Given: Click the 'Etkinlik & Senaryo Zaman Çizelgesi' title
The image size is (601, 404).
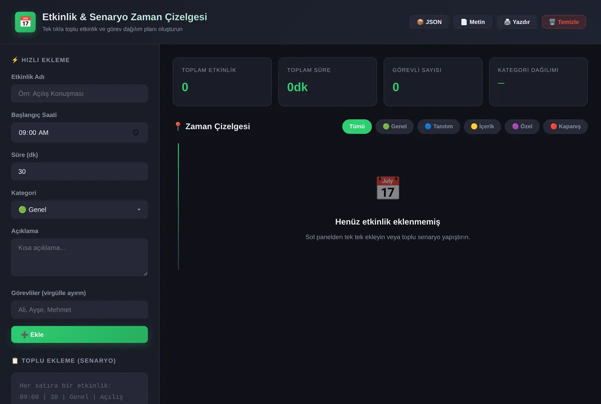Looking at the screenshot, I should [125, 17].
